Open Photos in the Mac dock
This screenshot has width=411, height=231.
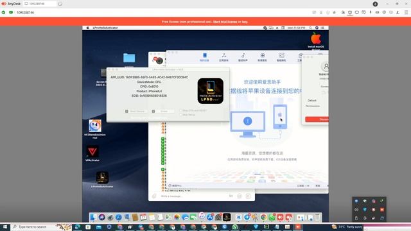pyautogui.click(x=177, y=217)
